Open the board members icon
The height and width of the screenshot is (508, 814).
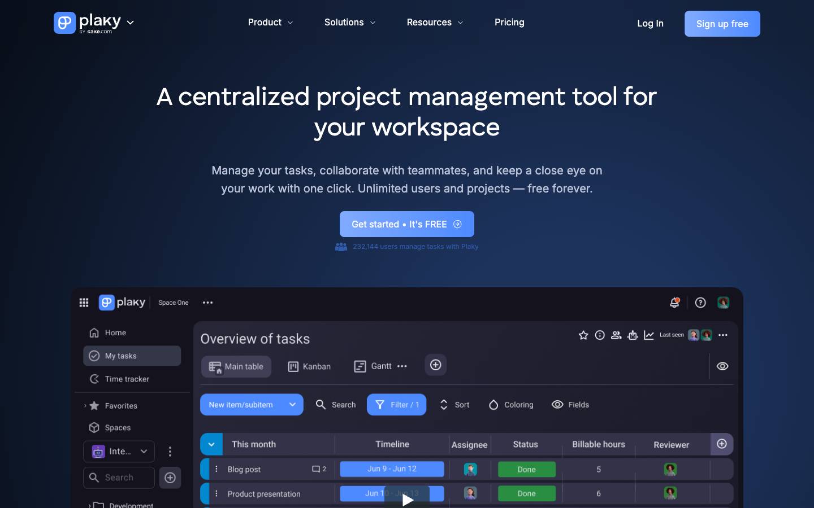tap(616, 335)
